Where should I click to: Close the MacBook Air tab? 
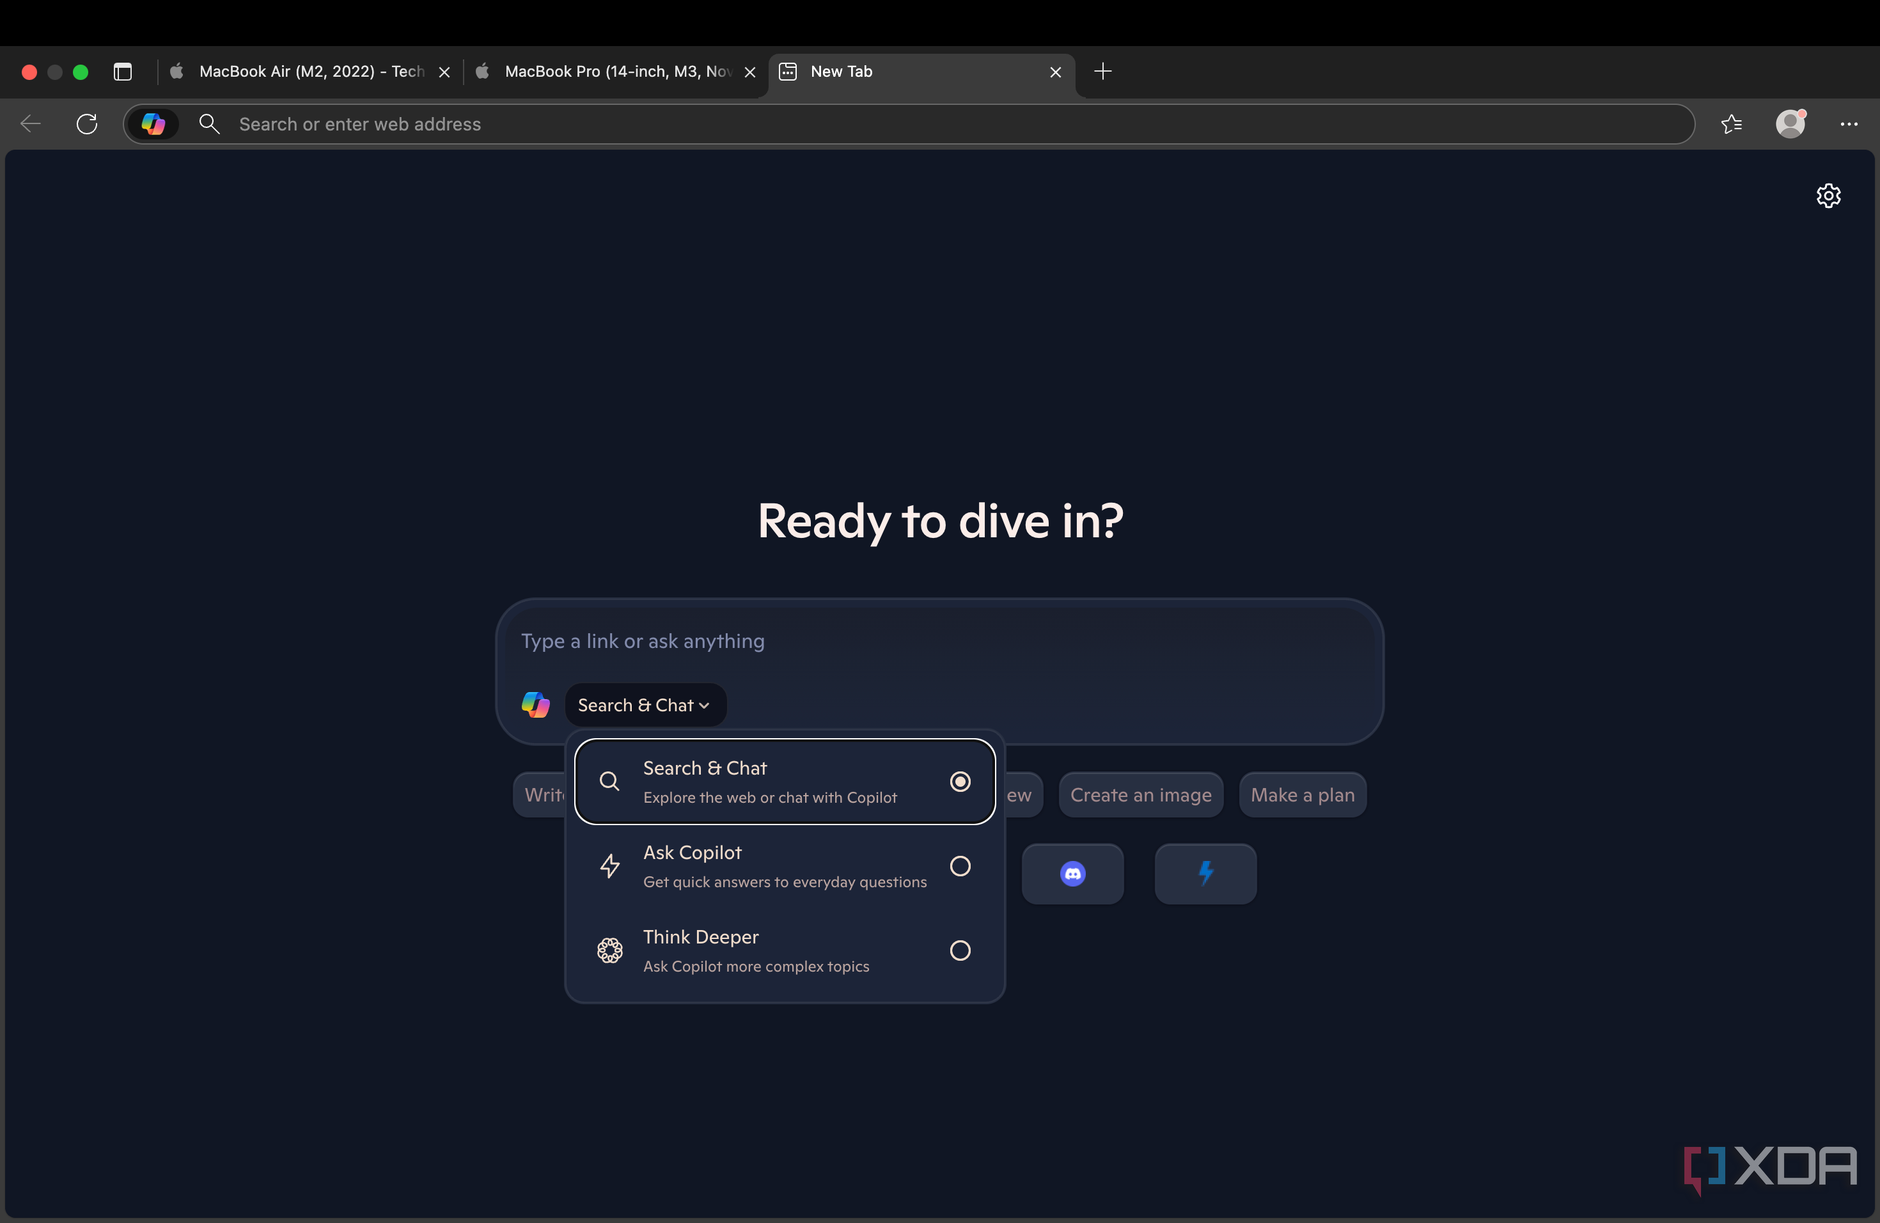(444, 73)
